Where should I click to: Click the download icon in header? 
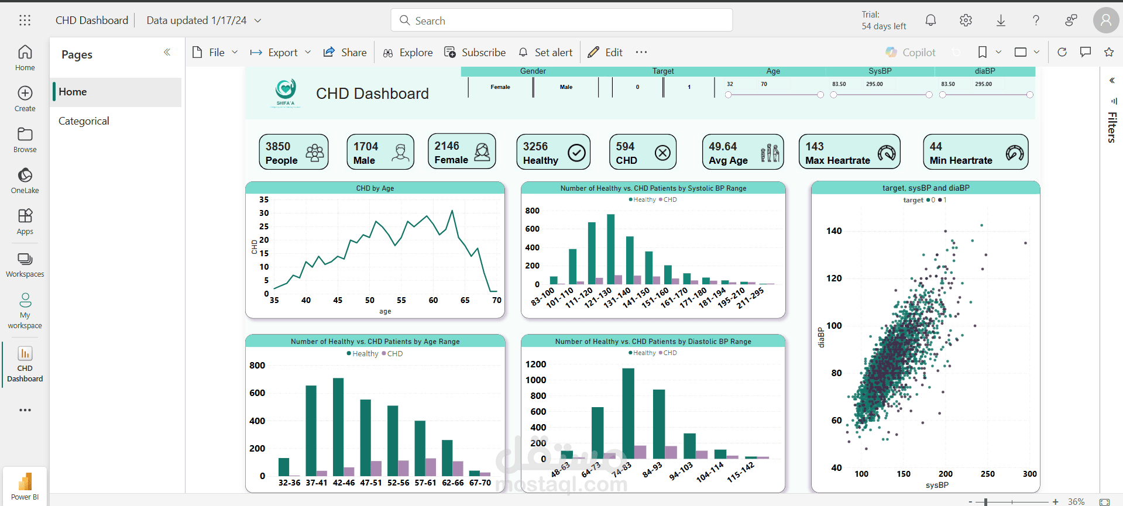(x=1001, y=20)
